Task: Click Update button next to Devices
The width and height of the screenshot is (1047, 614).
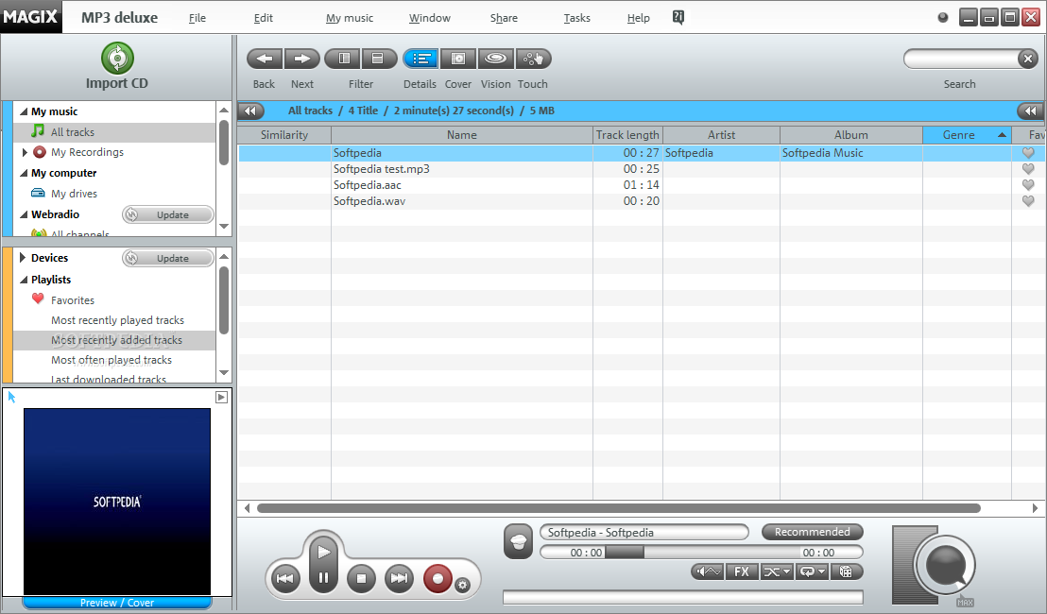Action: click(x=168, y=258)
